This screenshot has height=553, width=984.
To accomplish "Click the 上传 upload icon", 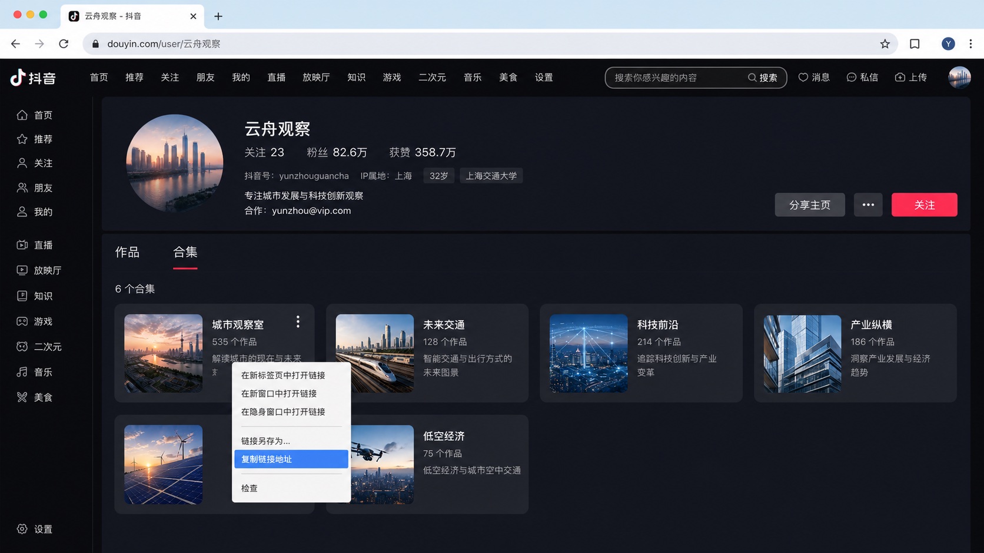I will point(900,77).
